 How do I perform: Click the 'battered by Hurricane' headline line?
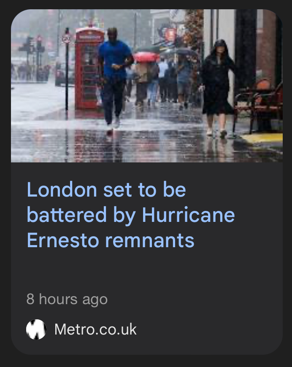coord(131,215)
